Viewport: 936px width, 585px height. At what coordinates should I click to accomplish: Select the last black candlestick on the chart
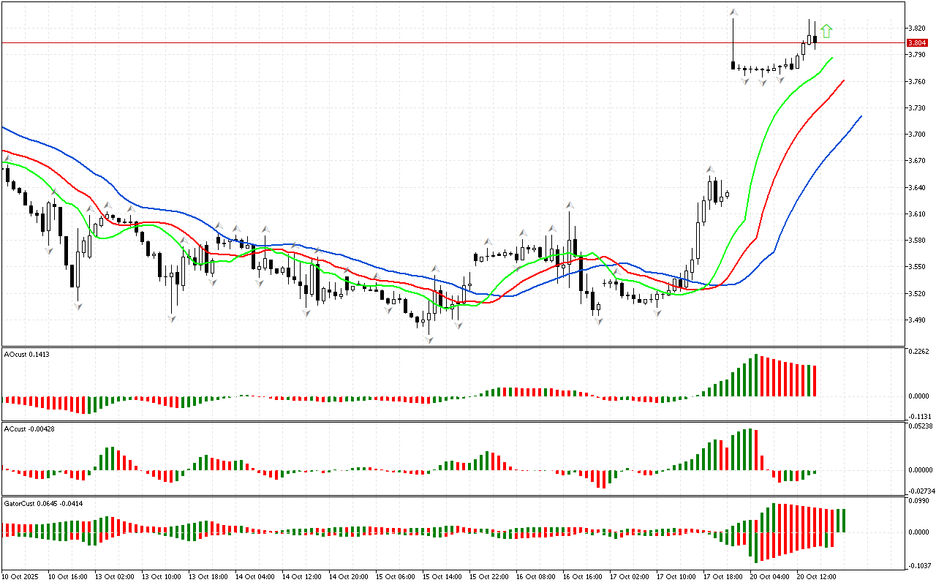coord(815,39)
